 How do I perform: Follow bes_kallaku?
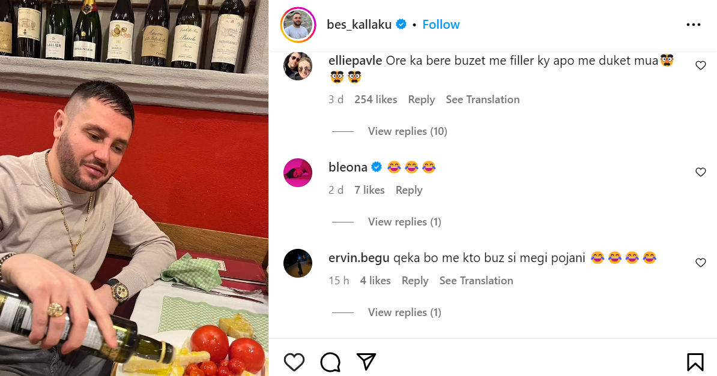(x=441, y=25)
